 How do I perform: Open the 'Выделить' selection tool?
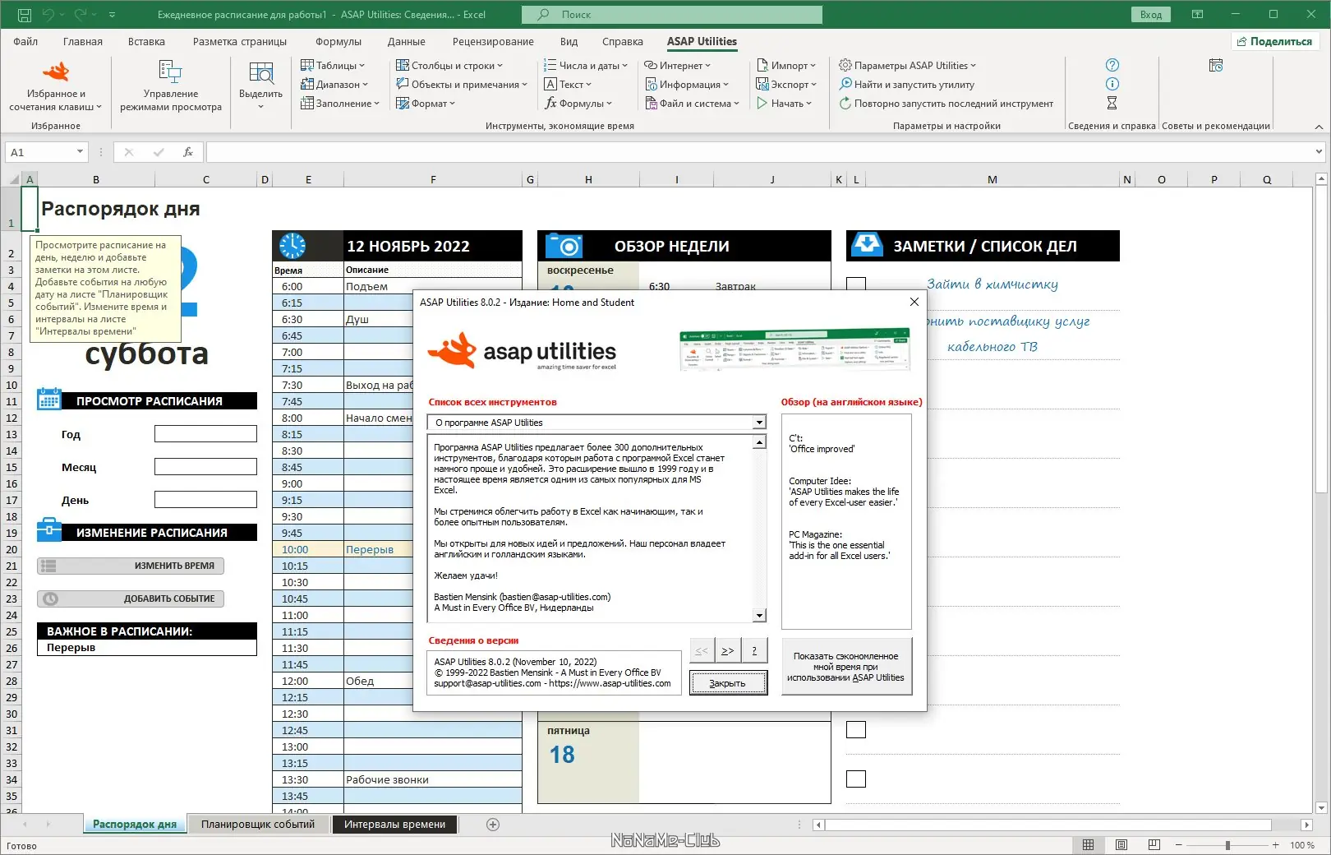pyautogui.click(x=260, y=86)
